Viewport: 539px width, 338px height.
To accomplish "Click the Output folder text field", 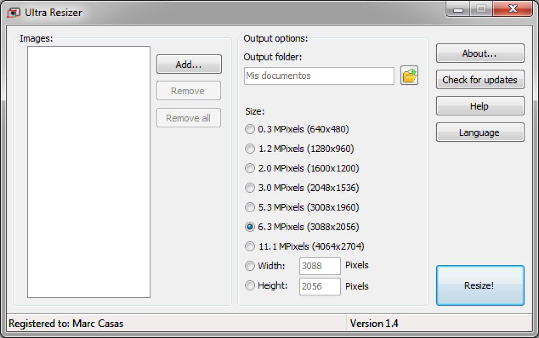I will click(319, 76).
